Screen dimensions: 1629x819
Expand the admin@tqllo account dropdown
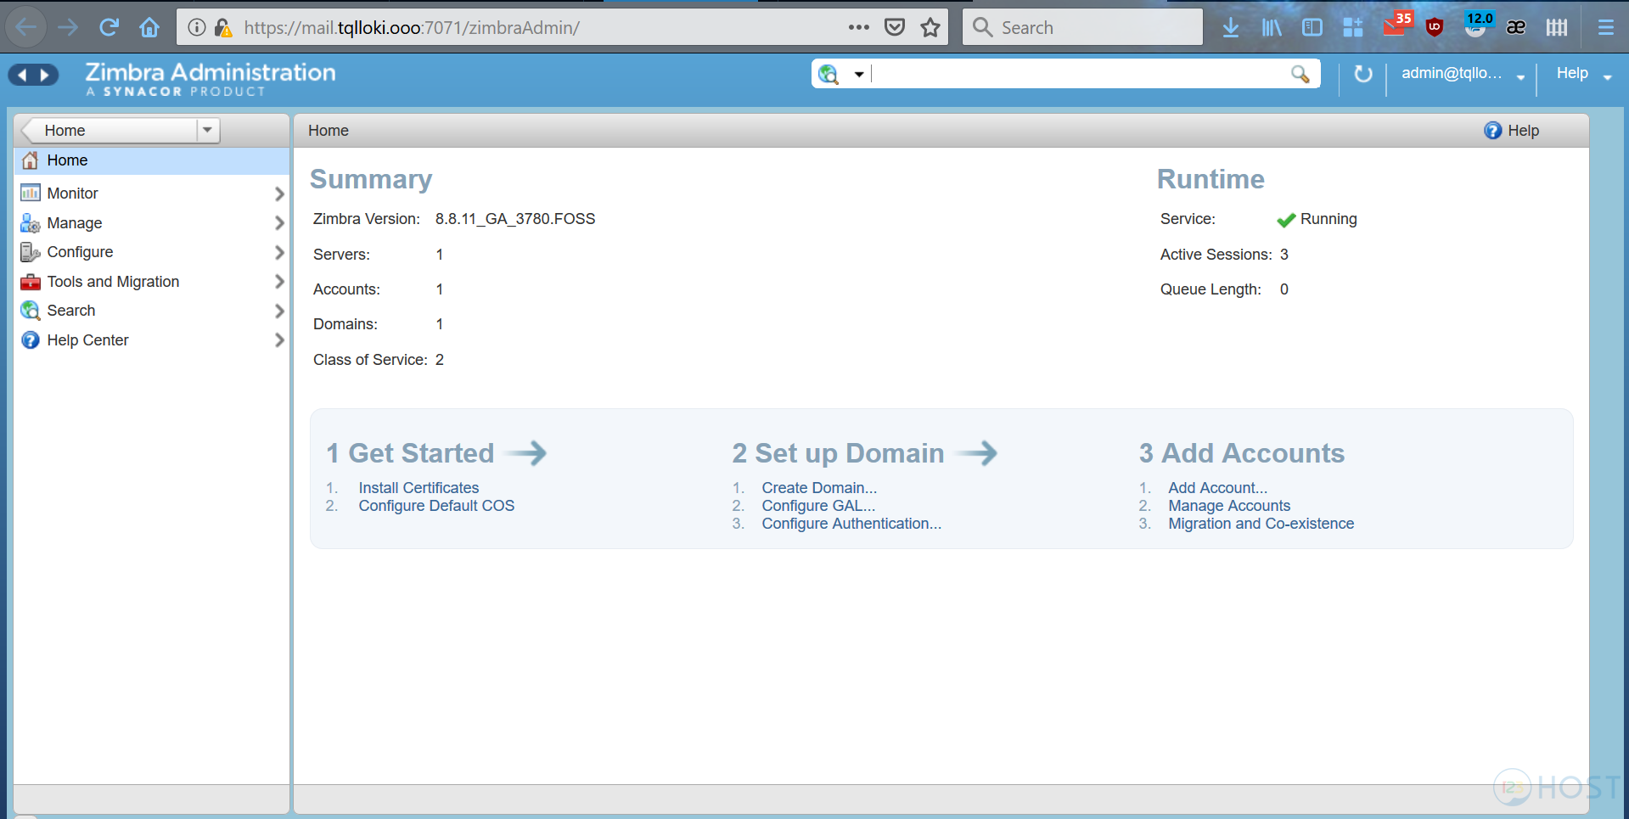coord(1520,75)
